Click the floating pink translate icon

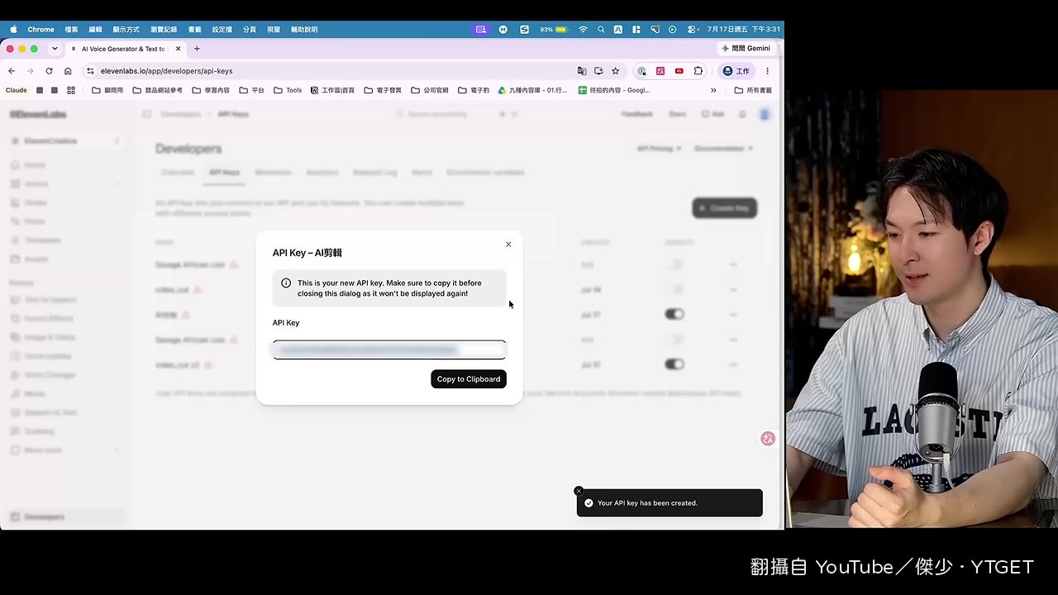(768, 439)
